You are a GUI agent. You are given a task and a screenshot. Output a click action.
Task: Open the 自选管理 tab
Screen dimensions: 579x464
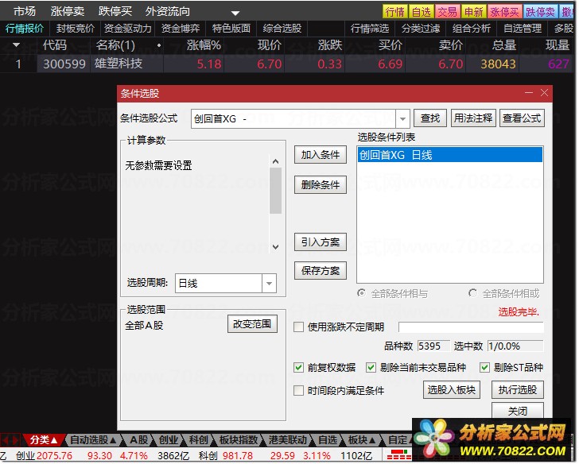523,29
